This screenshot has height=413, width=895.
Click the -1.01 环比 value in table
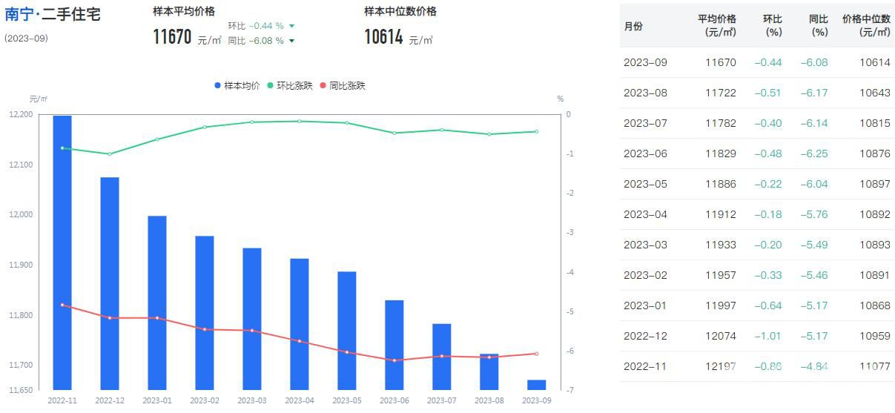click(768, 336)
